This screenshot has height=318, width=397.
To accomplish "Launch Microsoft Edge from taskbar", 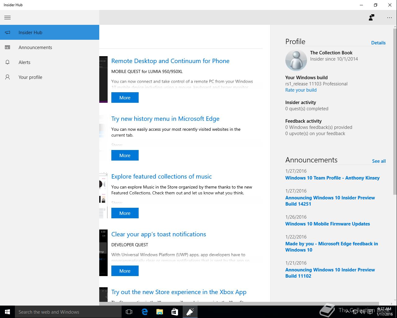I will click(145, 312).
